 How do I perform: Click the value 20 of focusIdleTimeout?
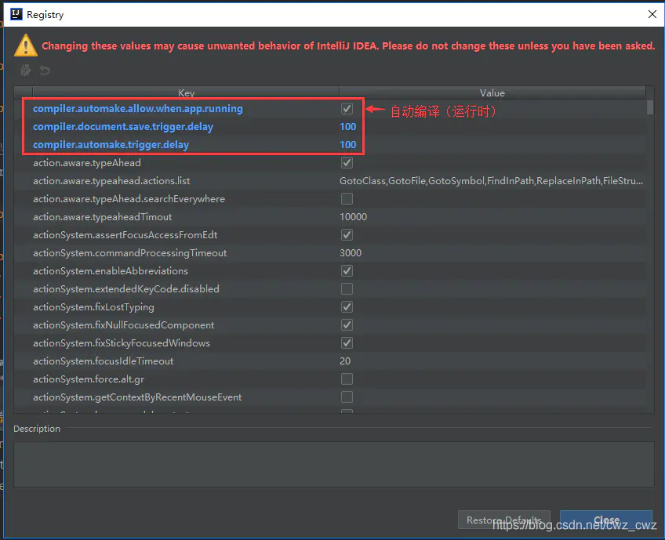point(345,361)
